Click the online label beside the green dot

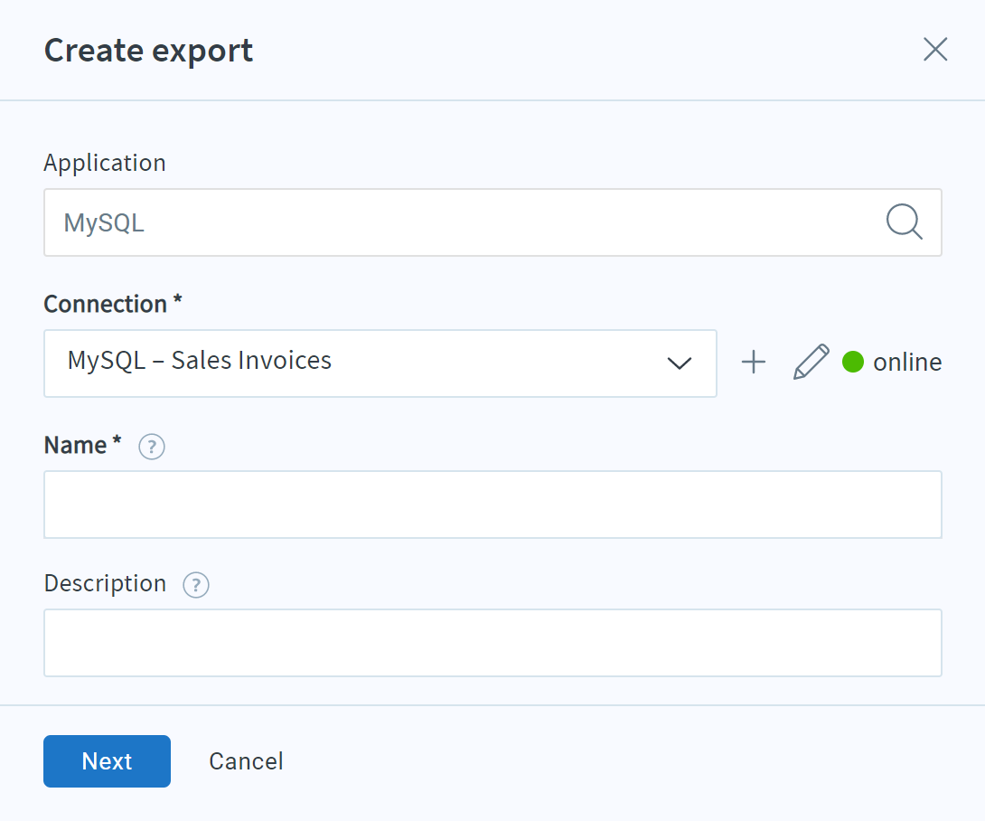tap(906, 362)
